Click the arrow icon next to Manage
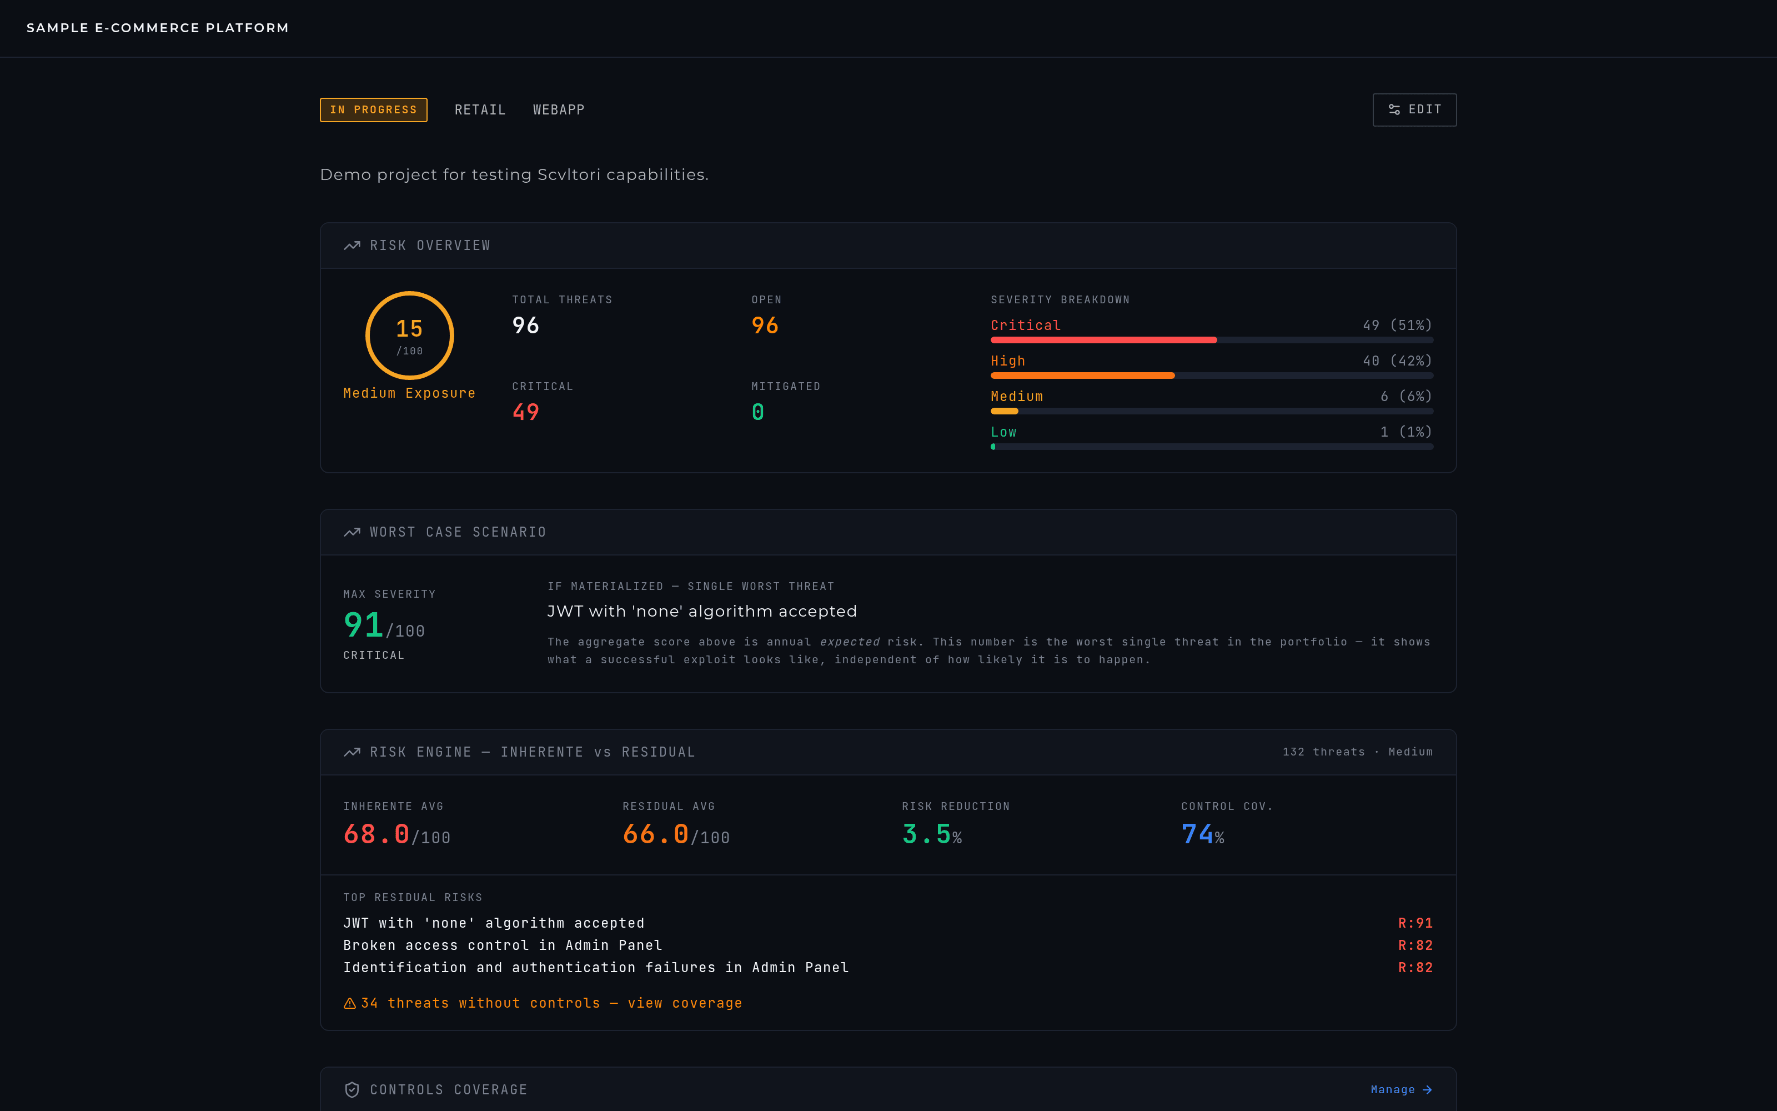This screenshot has height=1111, width=1777. [x=1427, y=1090]
